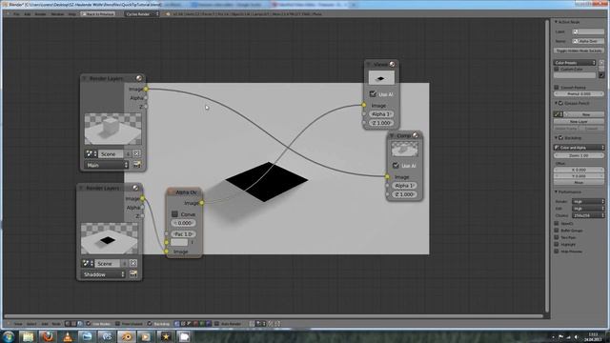Collapse the Alpha Over node with its triangle

coord(171,192)
